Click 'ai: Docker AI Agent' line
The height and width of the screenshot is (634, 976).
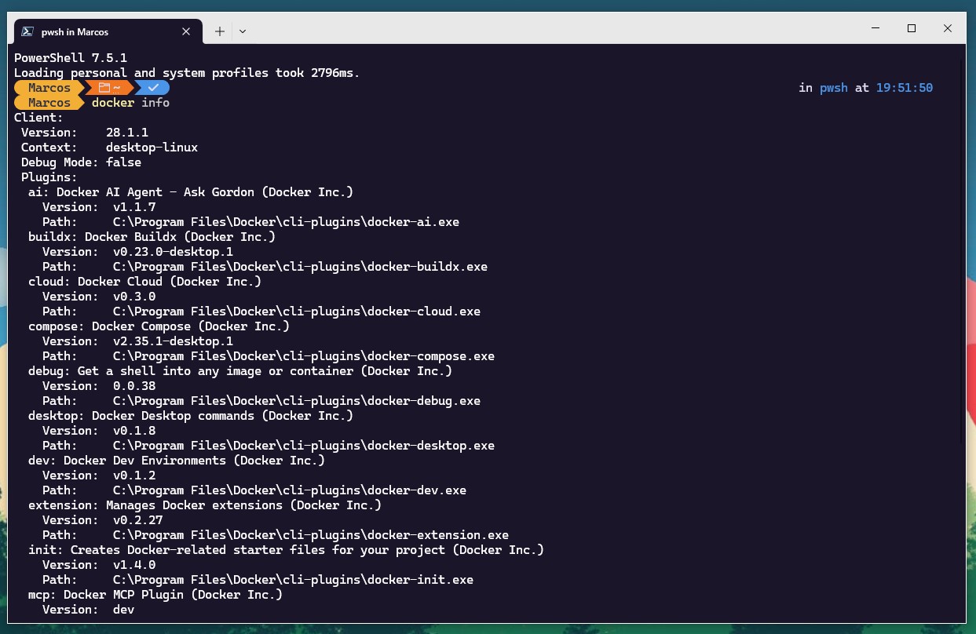191,192
